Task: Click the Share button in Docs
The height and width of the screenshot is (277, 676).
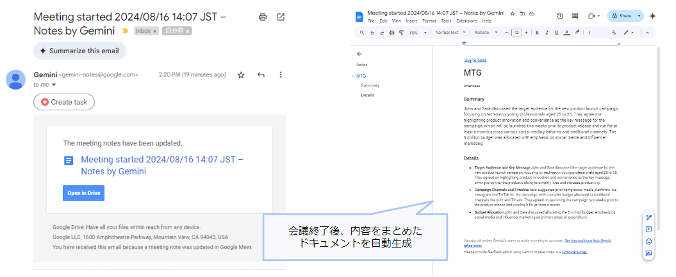Action: [621, 16]
